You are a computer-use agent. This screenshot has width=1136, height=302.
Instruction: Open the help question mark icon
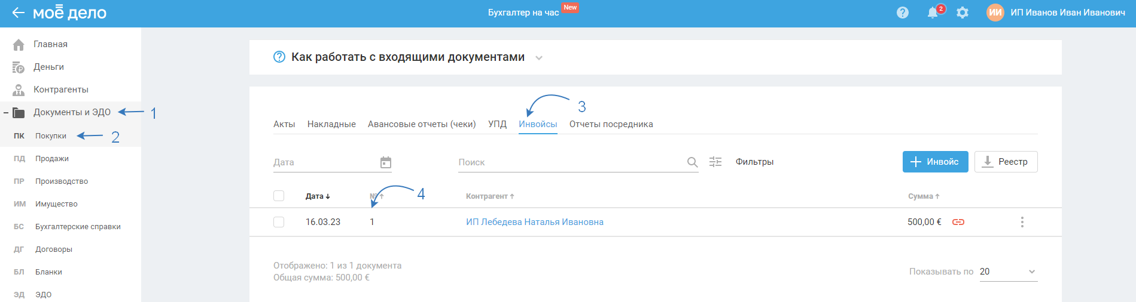point(903,13)
